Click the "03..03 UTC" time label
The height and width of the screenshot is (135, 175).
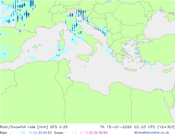pyautogui.click(x=145, y=127)
